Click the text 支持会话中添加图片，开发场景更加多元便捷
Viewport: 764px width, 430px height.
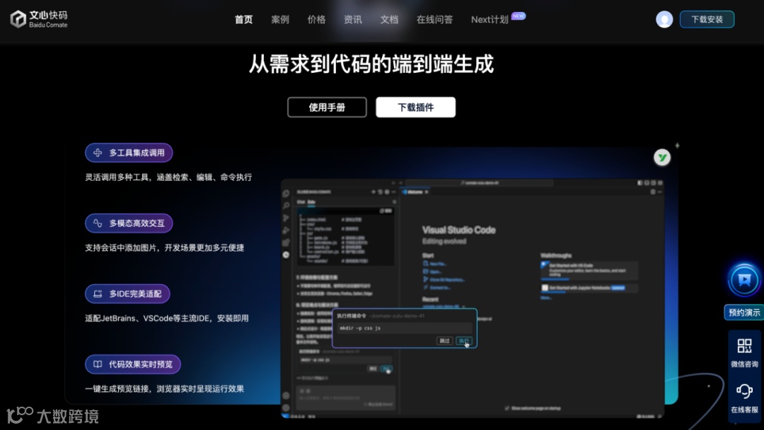tap(165, 248)
